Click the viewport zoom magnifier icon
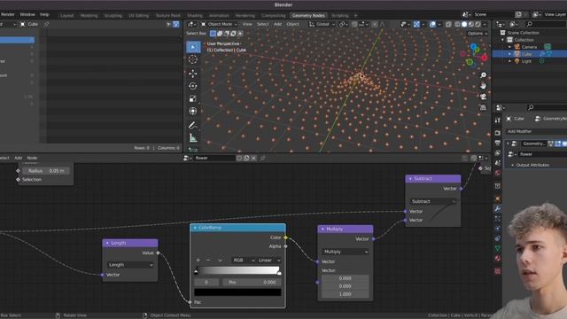Screen dimensions: 567x319 (x=483, y=74)
